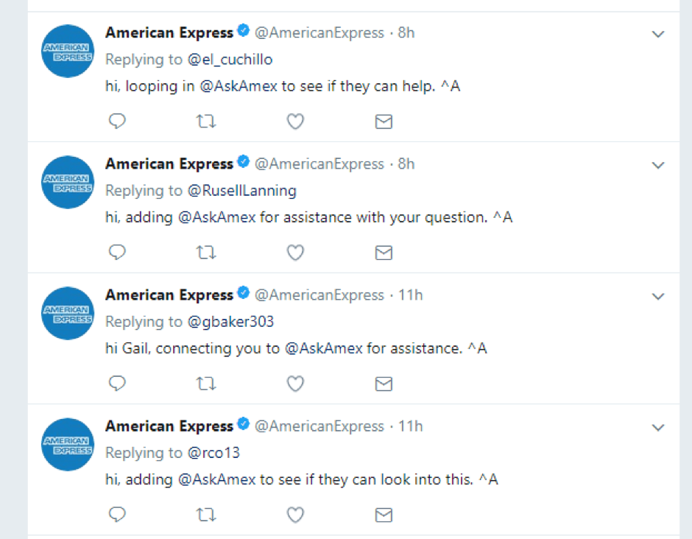Viewport: 692px width, 539px height.
Task: Open the dropdown arrow on the @gbaker303 tweet
Action: pyautogui.click(x=658, y=296)
